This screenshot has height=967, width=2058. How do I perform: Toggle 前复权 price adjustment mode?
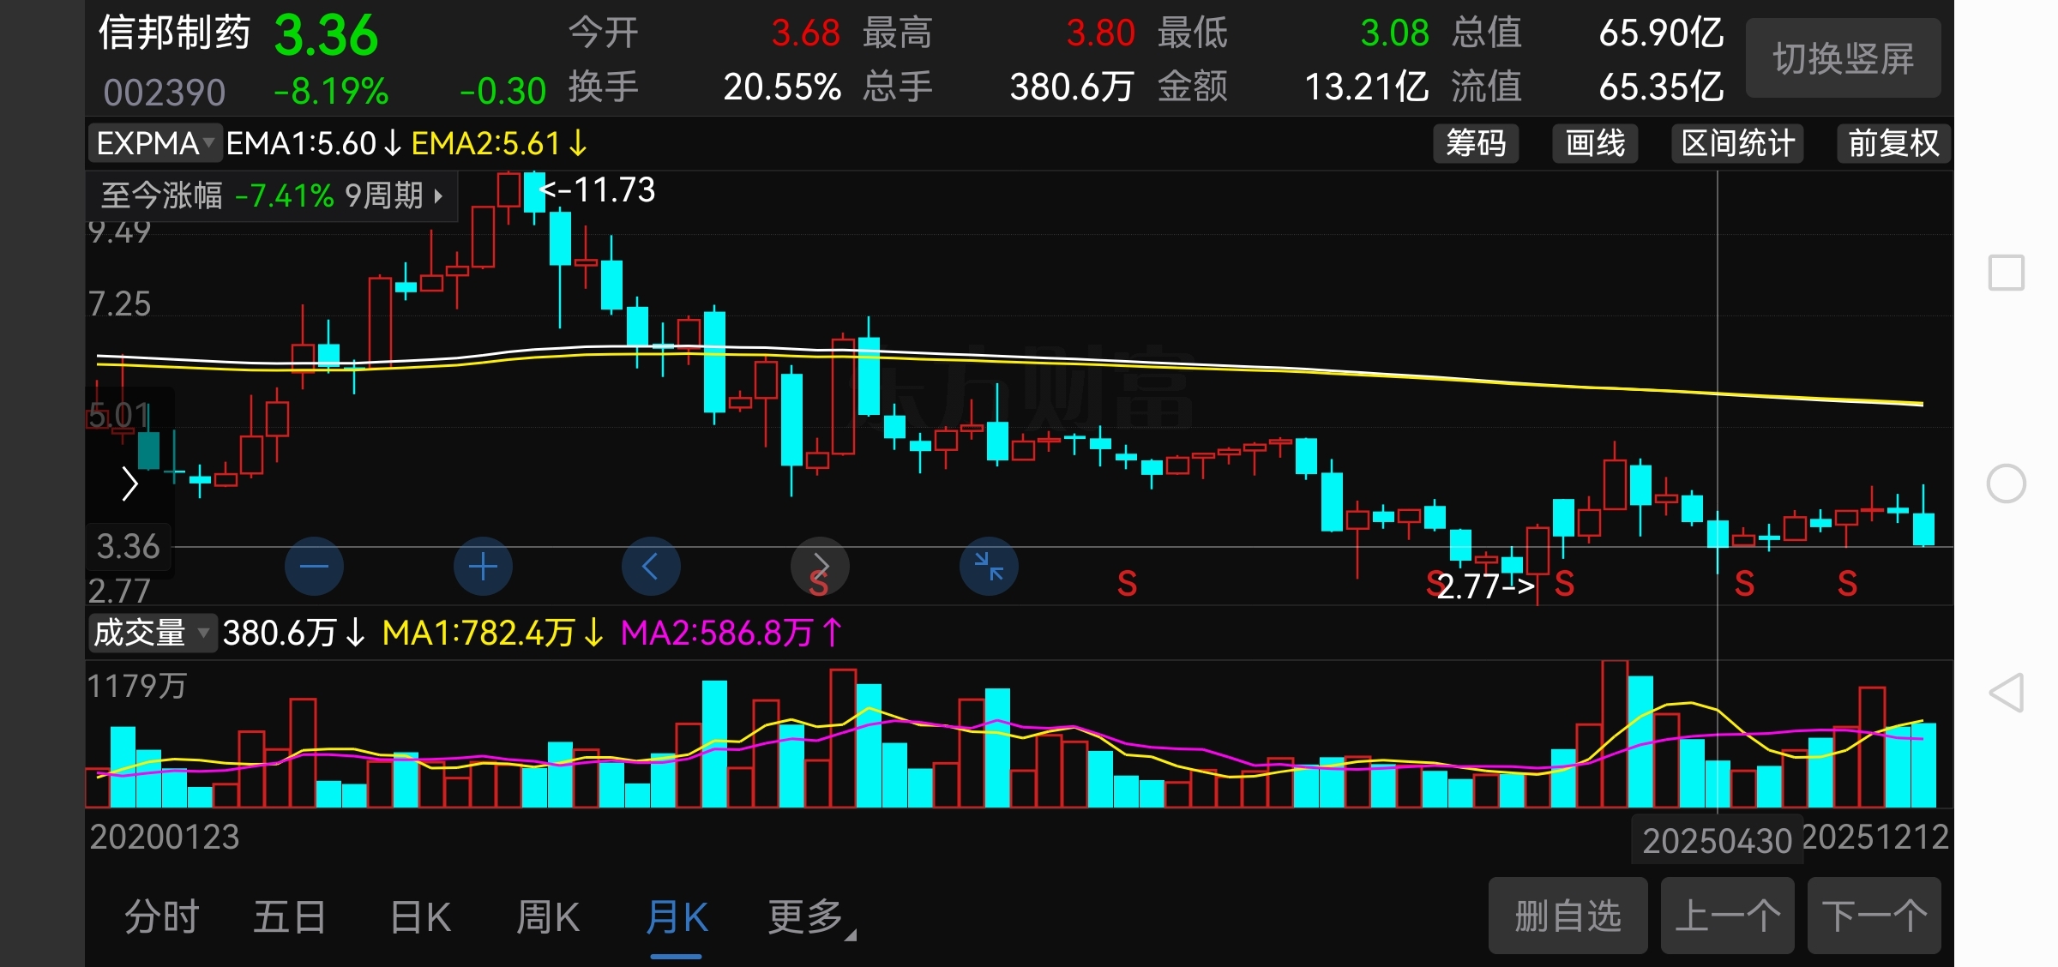click(x=1893, y=143)
